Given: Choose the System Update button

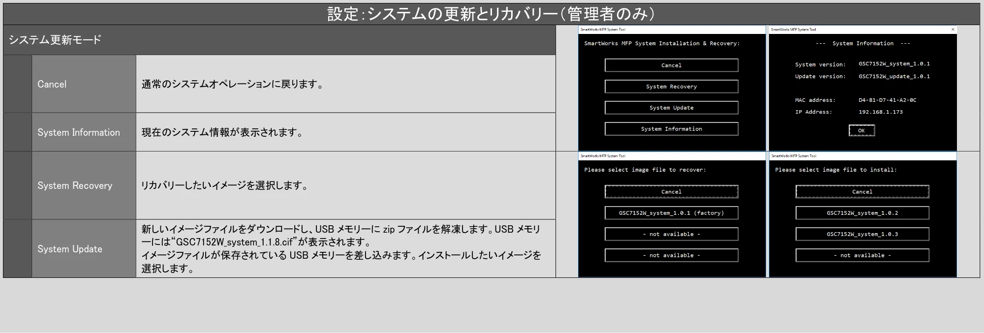Looking at the screenshot, I should 671,108.
